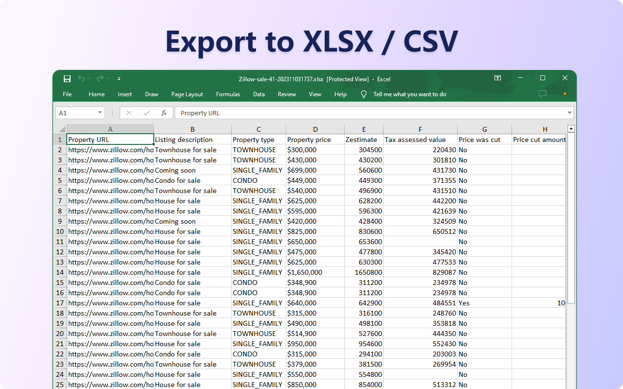Open the Review tab
Viewport: 623px width, 389px height.
tap(287, 94)
